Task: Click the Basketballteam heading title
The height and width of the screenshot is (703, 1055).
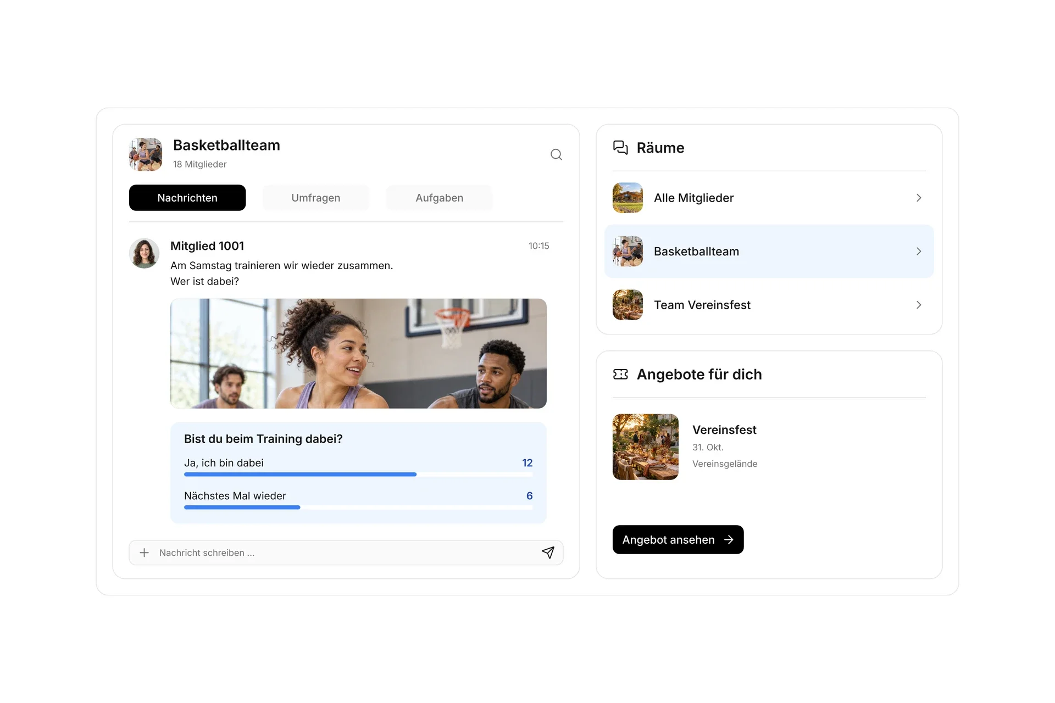Action: (x=226, y=145)
